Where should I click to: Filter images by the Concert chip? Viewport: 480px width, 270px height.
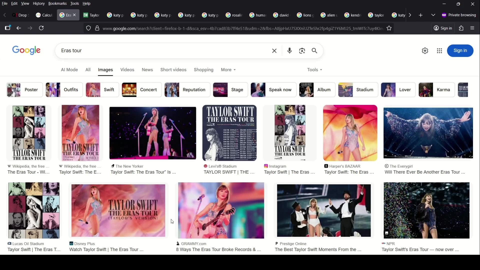pyautogui.click(x=142, y=90)
